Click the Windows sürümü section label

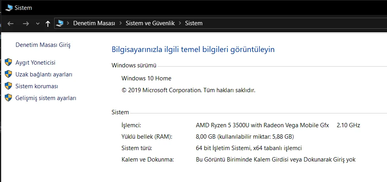coord(134,65)
